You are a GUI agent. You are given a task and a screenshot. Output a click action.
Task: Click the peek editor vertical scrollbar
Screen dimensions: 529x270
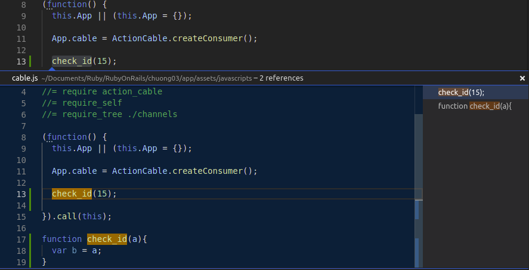419,209
